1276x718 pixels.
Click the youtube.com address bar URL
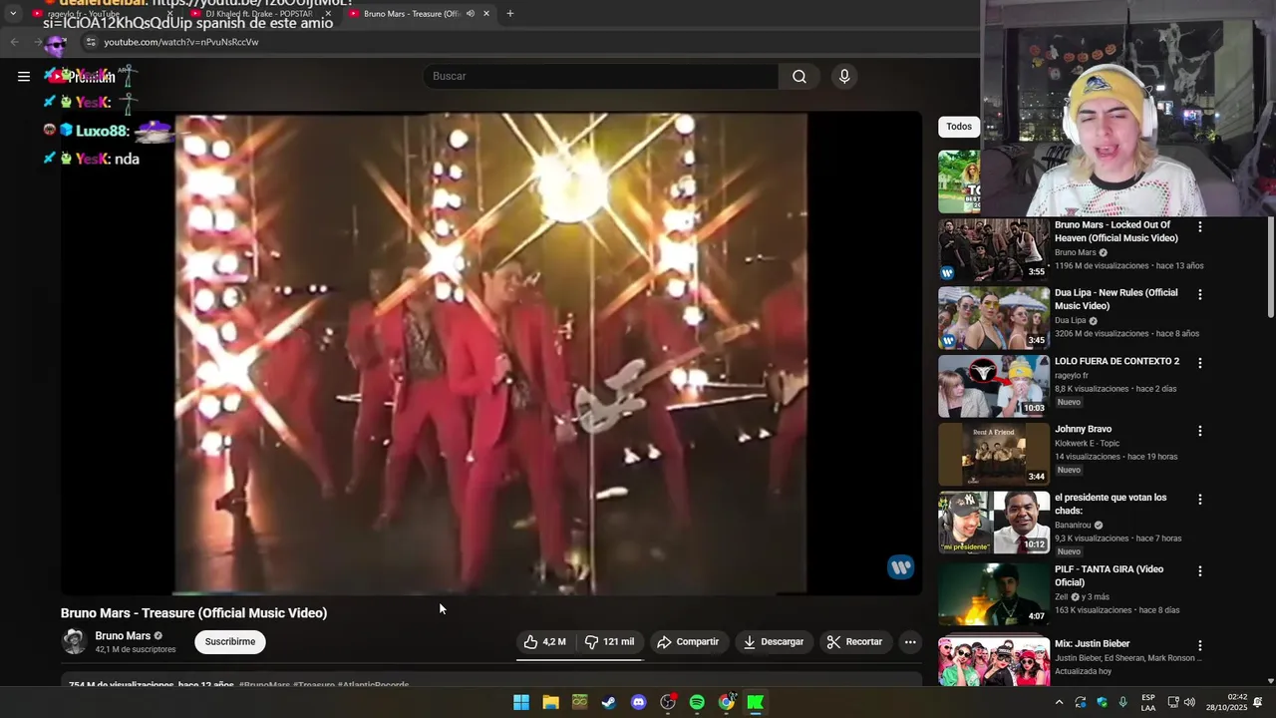(181, 42)
